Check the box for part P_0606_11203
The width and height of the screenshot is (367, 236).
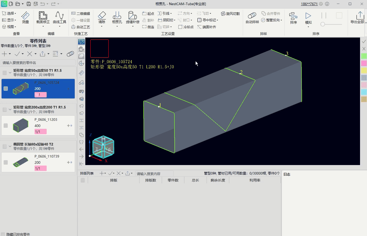coord(6,125)
